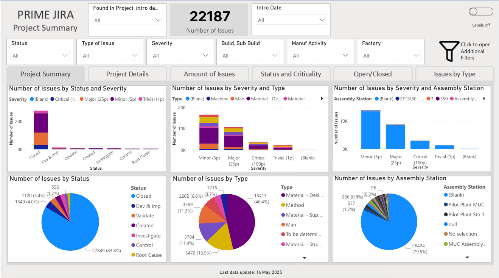Image resolution: width=499 pixels, height=278 pixels.
Task: Expand Type legend down arrow in pie chart
Action: (x=304, y=258)
